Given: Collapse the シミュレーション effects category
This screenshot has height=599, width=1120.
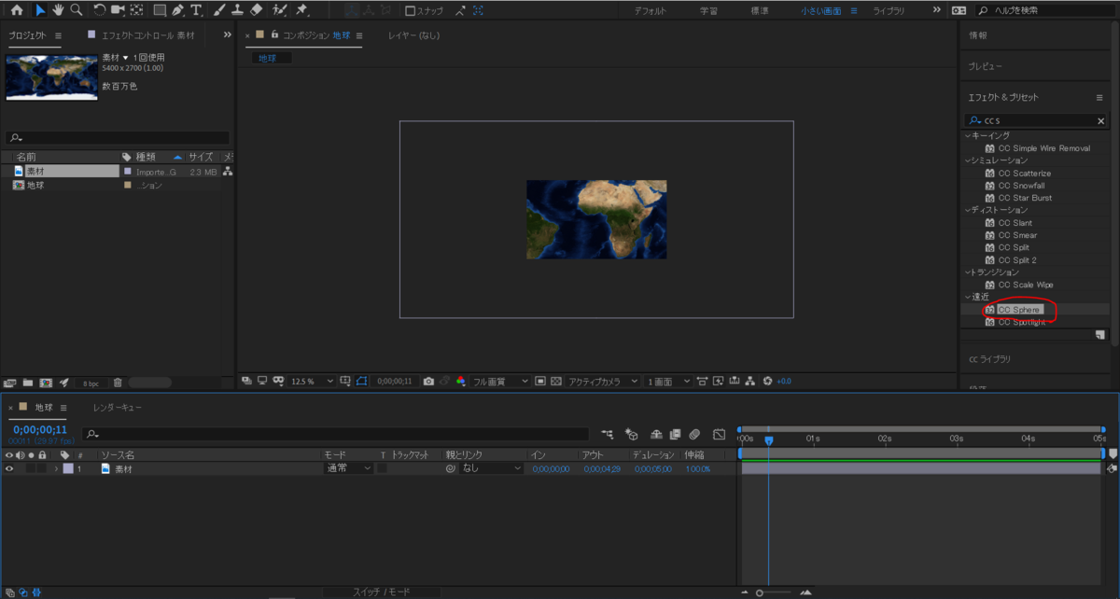Looking at the screenshot, I should click(x=968, y=160).
